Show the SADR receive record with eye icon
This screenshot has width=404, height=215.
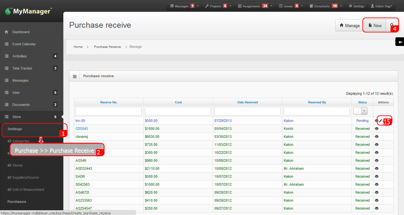pos(376,176)
